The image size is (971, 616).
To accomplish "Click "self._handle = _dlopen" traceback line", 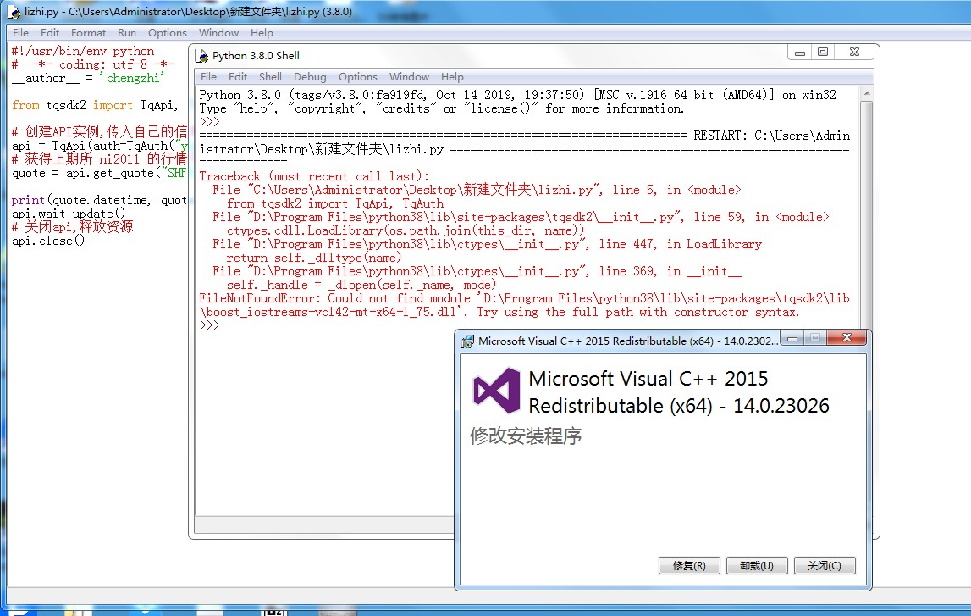I will point(361,285).
